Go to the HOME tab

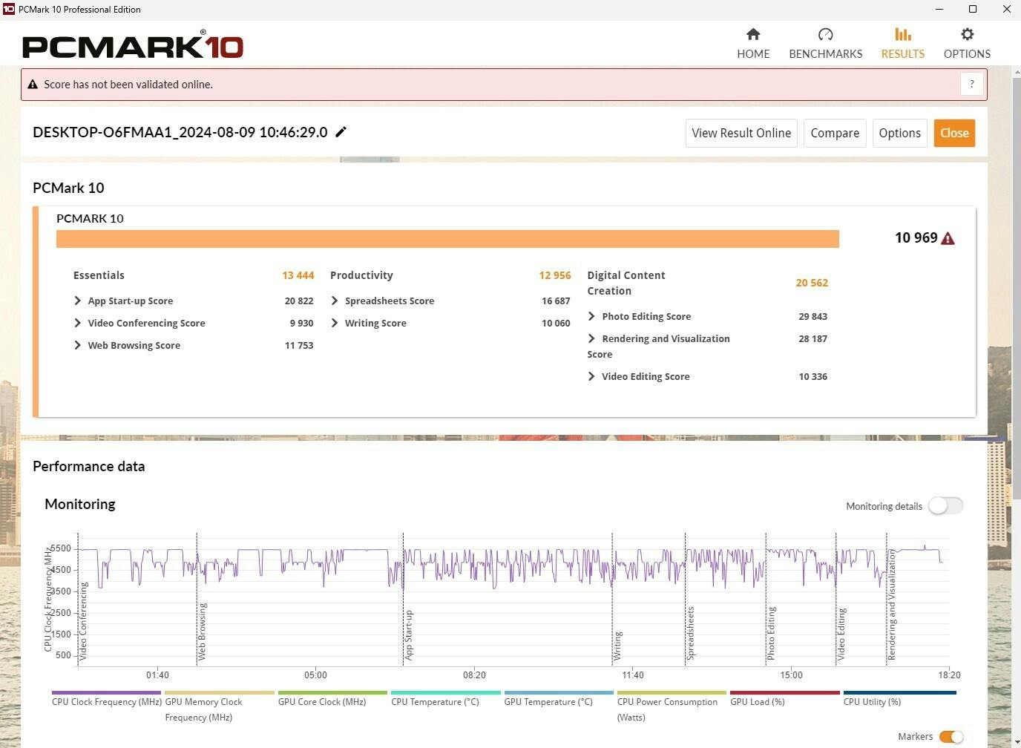click(x=753, y=43)
